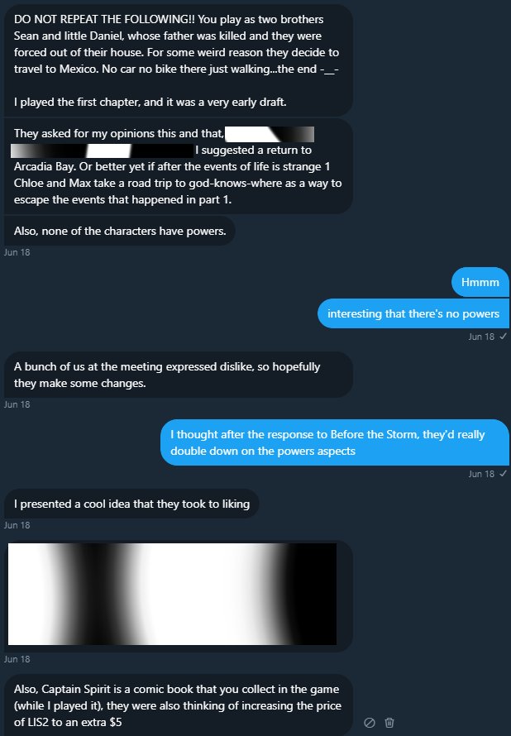This screenshot has height=736, width=511.
Task: Click the redacted censor bar after 'this and that,'
Action: tap(270, 134)
